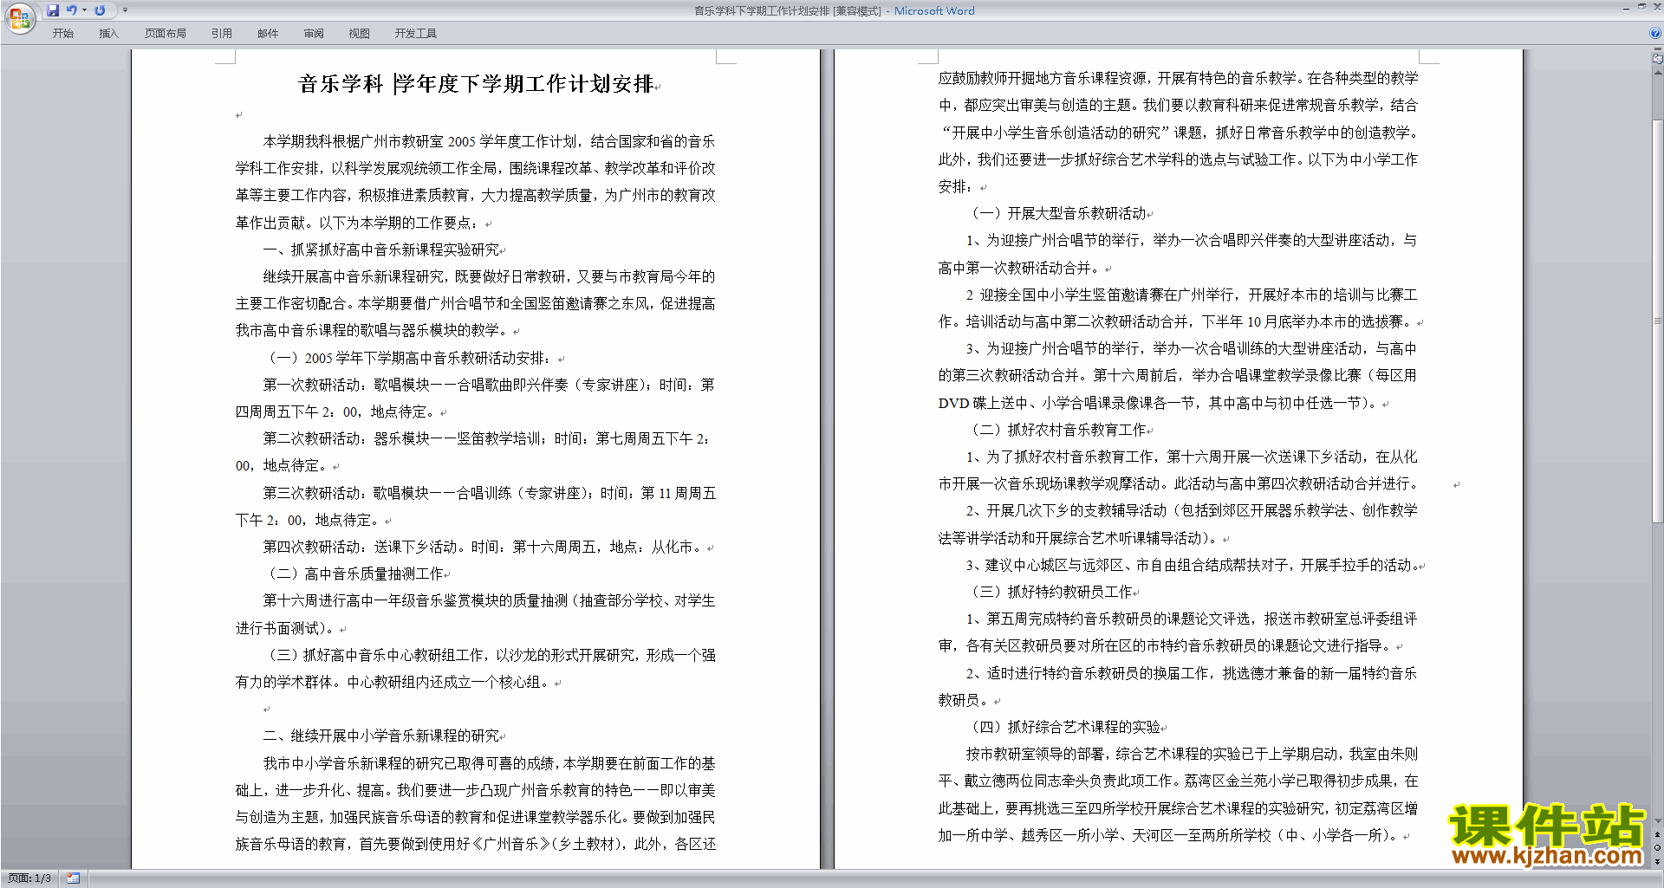Open the 开发工具 ribbon tab
Image resolution: width=1664 pixels, height=888 pixels.
[416, 34]
